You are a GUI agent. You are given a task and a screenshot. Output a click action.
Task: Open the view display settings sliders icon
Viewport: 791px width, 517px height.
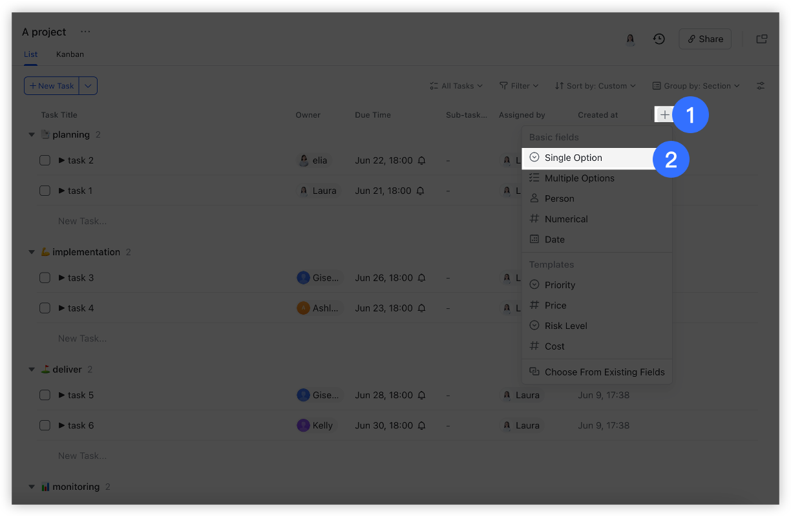761,85
